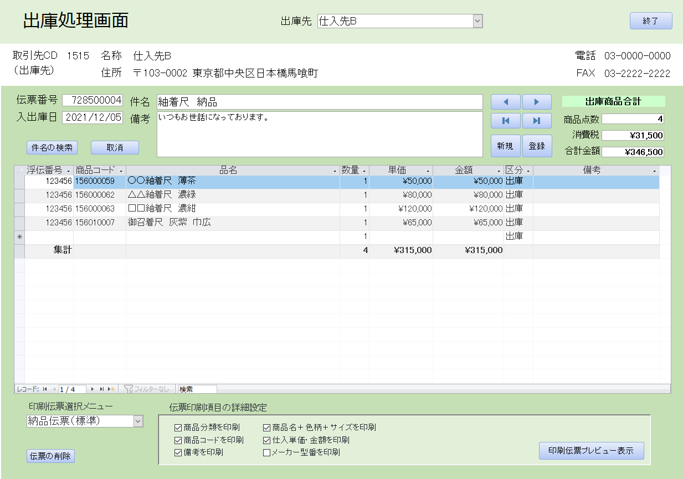Open 品名 column filter dropdown

tap(335, 171)
